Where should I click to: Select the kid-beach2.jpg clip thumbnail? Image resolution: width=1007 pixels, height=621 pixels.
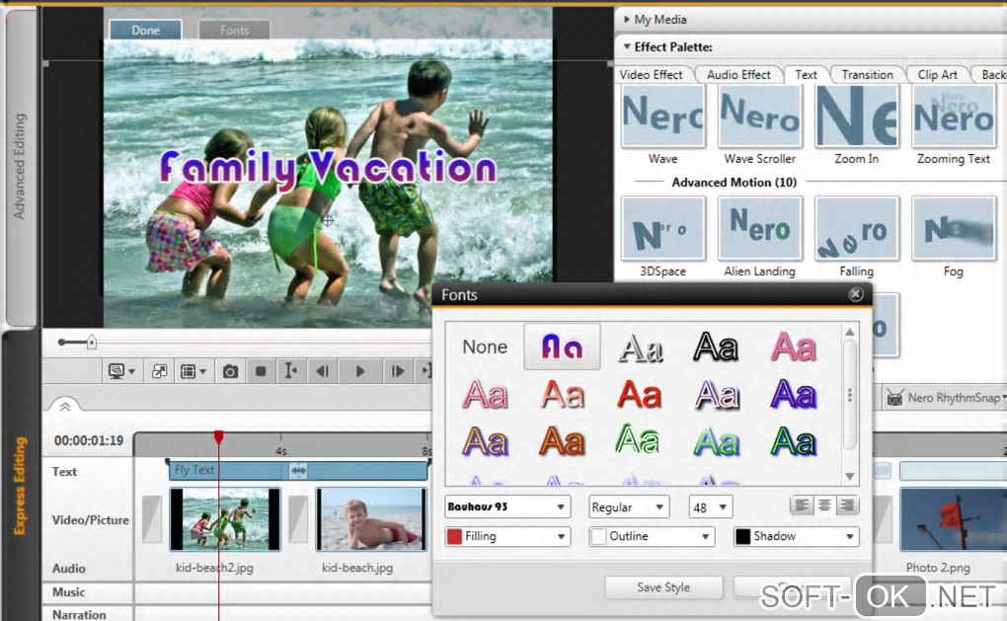(x=225, y=519)
